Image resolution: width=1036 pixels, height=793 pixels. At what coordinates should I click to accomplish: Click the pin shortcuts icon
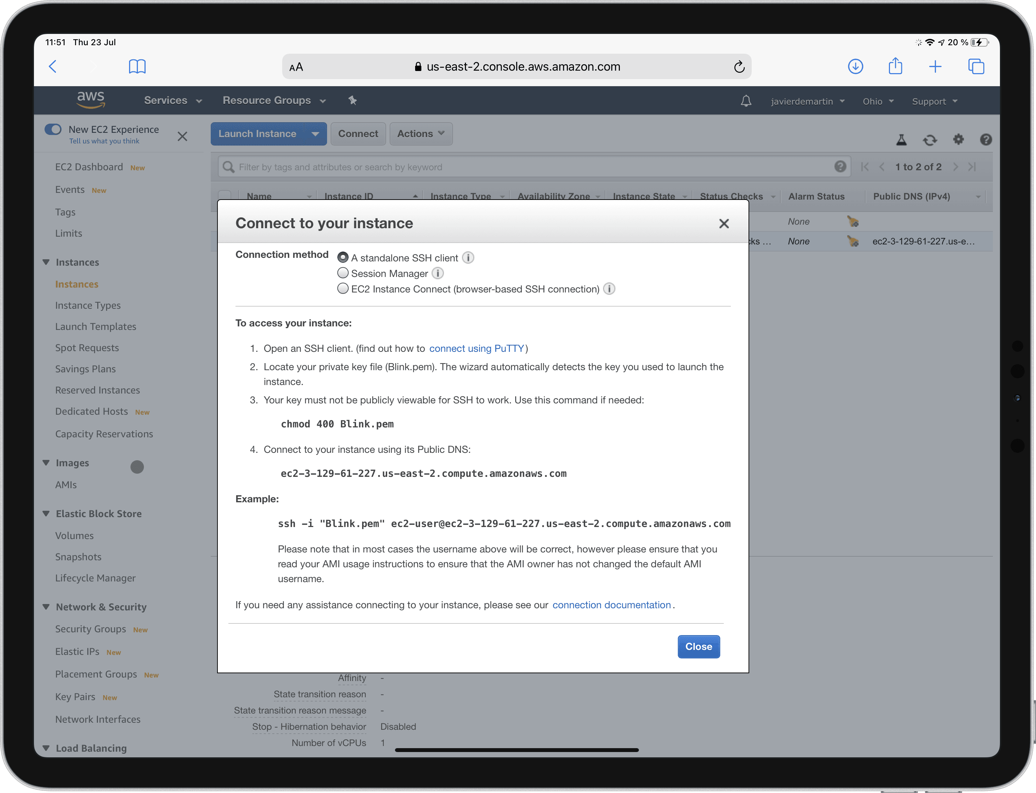click(x=353, y=100)
